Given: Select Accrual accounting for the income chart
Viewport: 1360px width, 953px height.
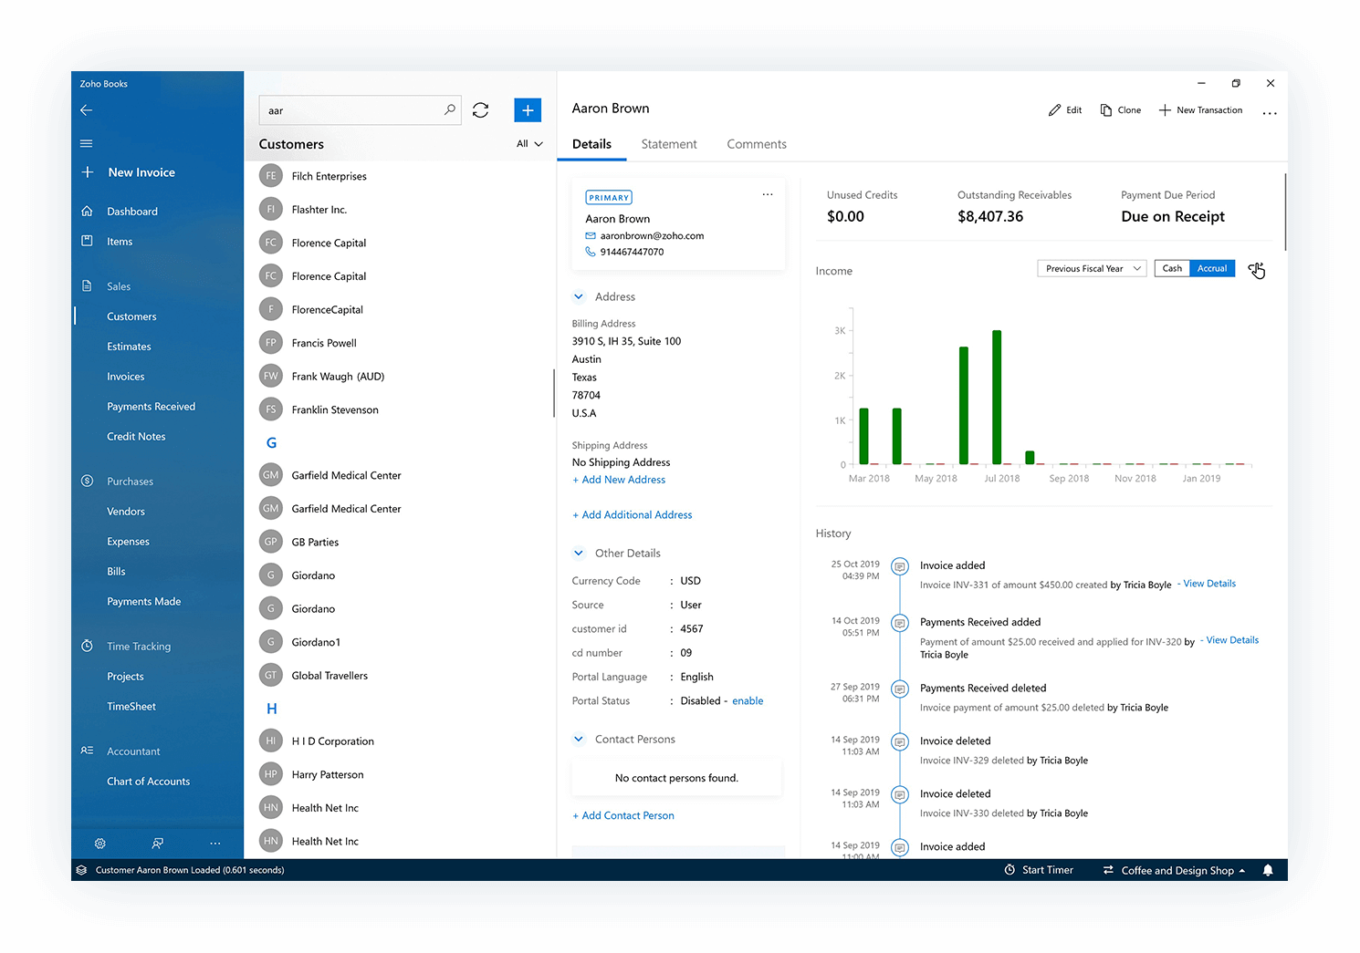Looking at the screenshot, I should click(1212, 268).
